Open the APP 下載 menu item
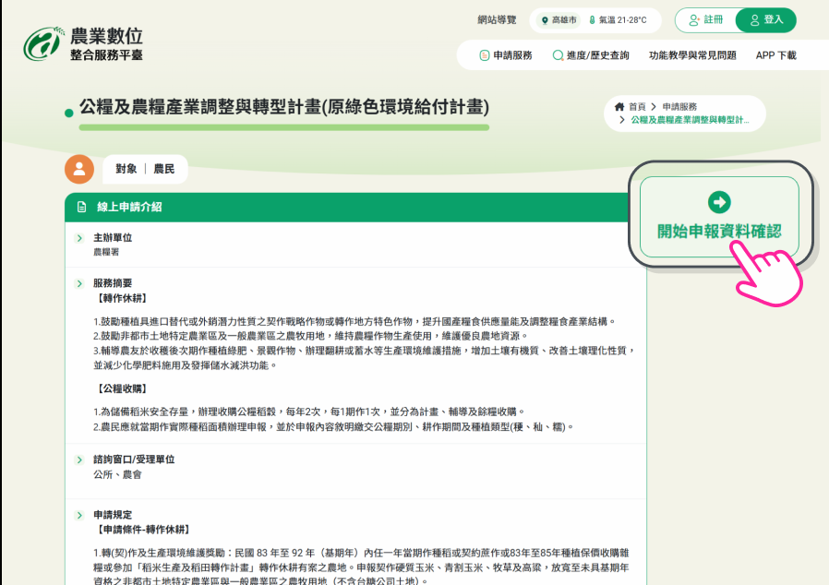The height and width of the screenshot is (585, 829). (x=775, y=55)
